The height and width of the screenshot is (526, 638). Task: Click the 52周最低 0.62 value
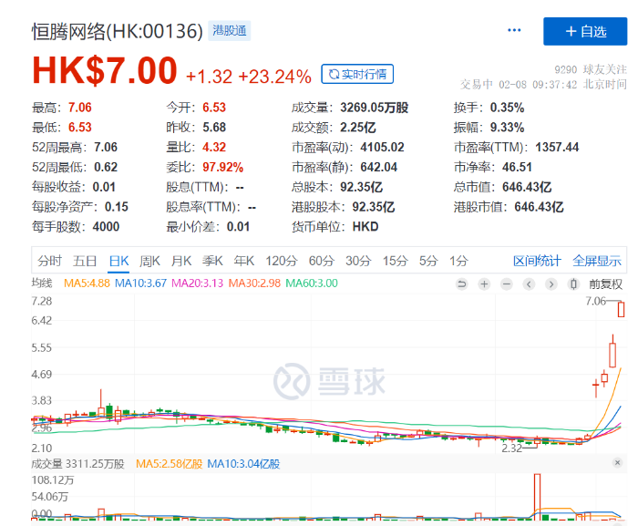106,168
